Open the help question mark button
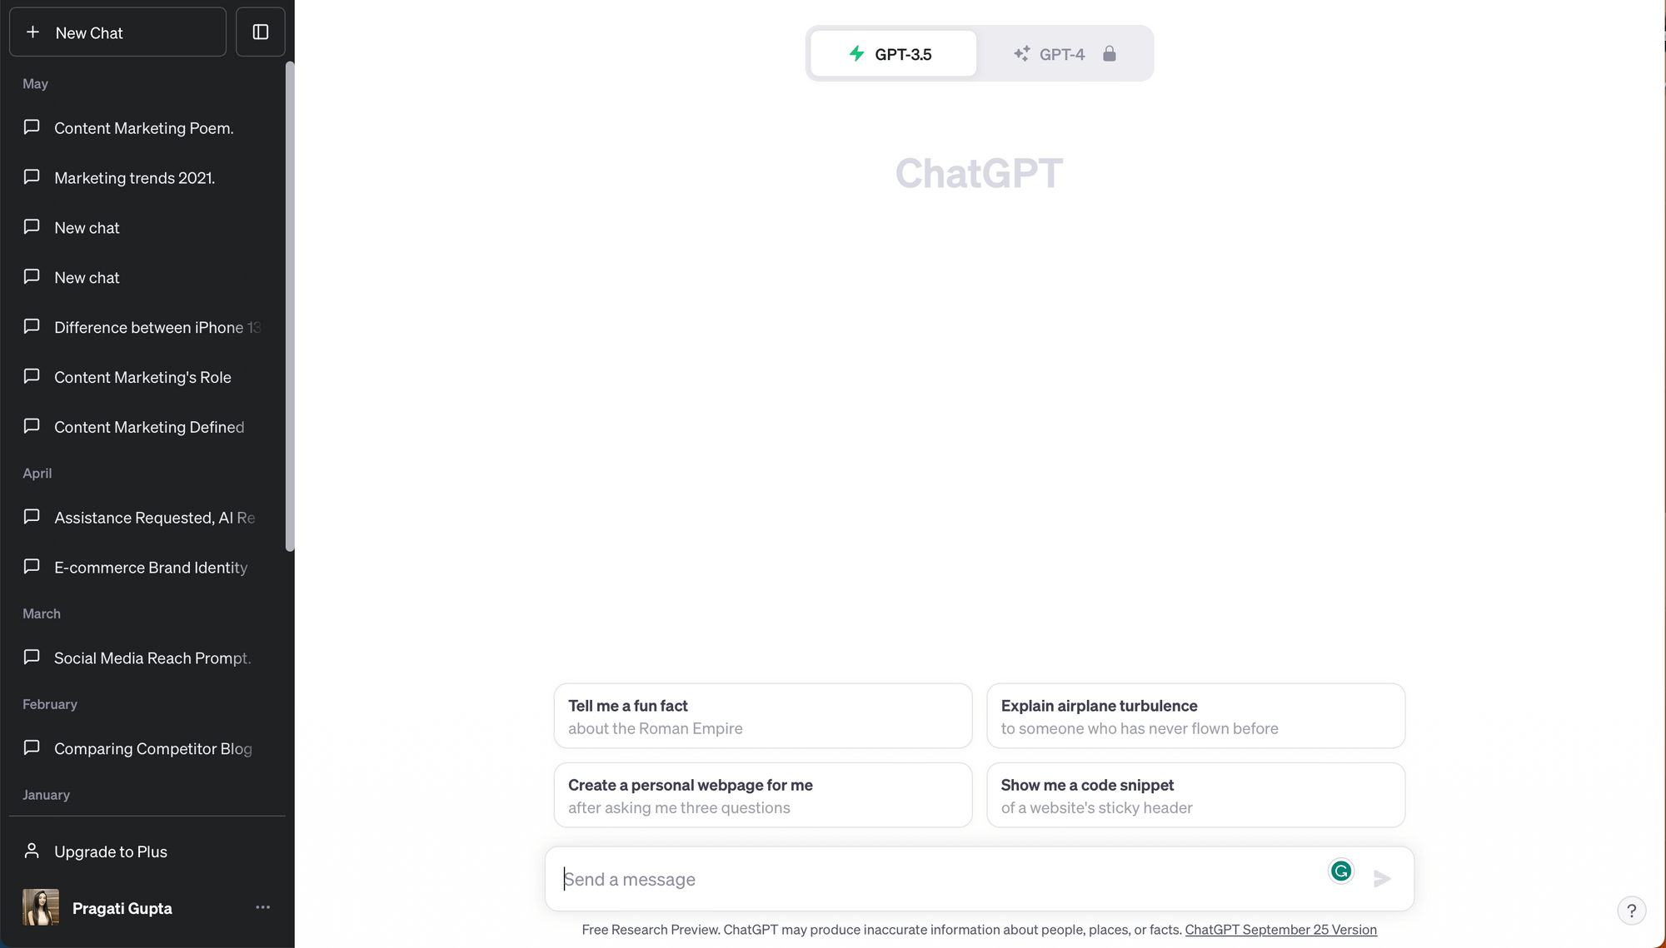 tap(1632, 911)
